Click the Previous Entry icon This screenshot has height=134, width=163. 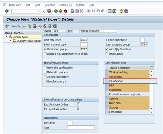point(45,26)
